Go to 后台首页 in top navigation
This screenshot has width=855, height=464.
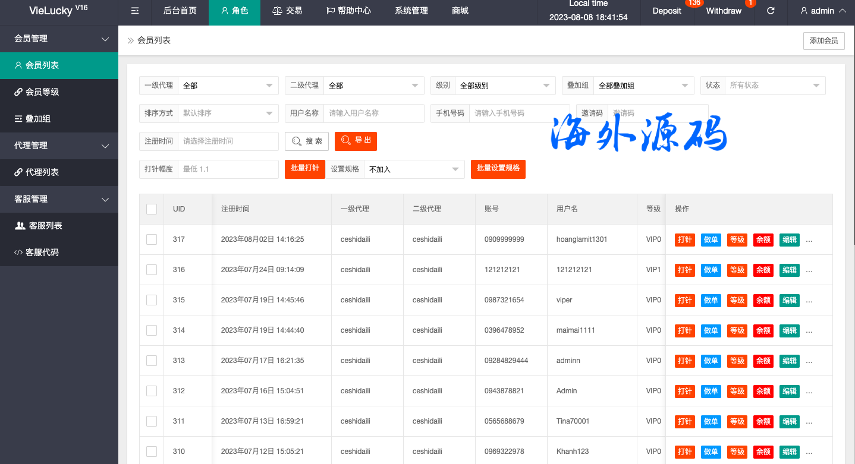pyautogui.click(x=180, y=11)
